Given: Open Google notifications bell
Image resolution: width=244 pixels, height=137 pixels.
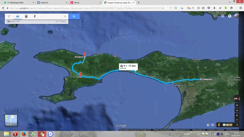Looking at the screenshot, I should (230, 16).
